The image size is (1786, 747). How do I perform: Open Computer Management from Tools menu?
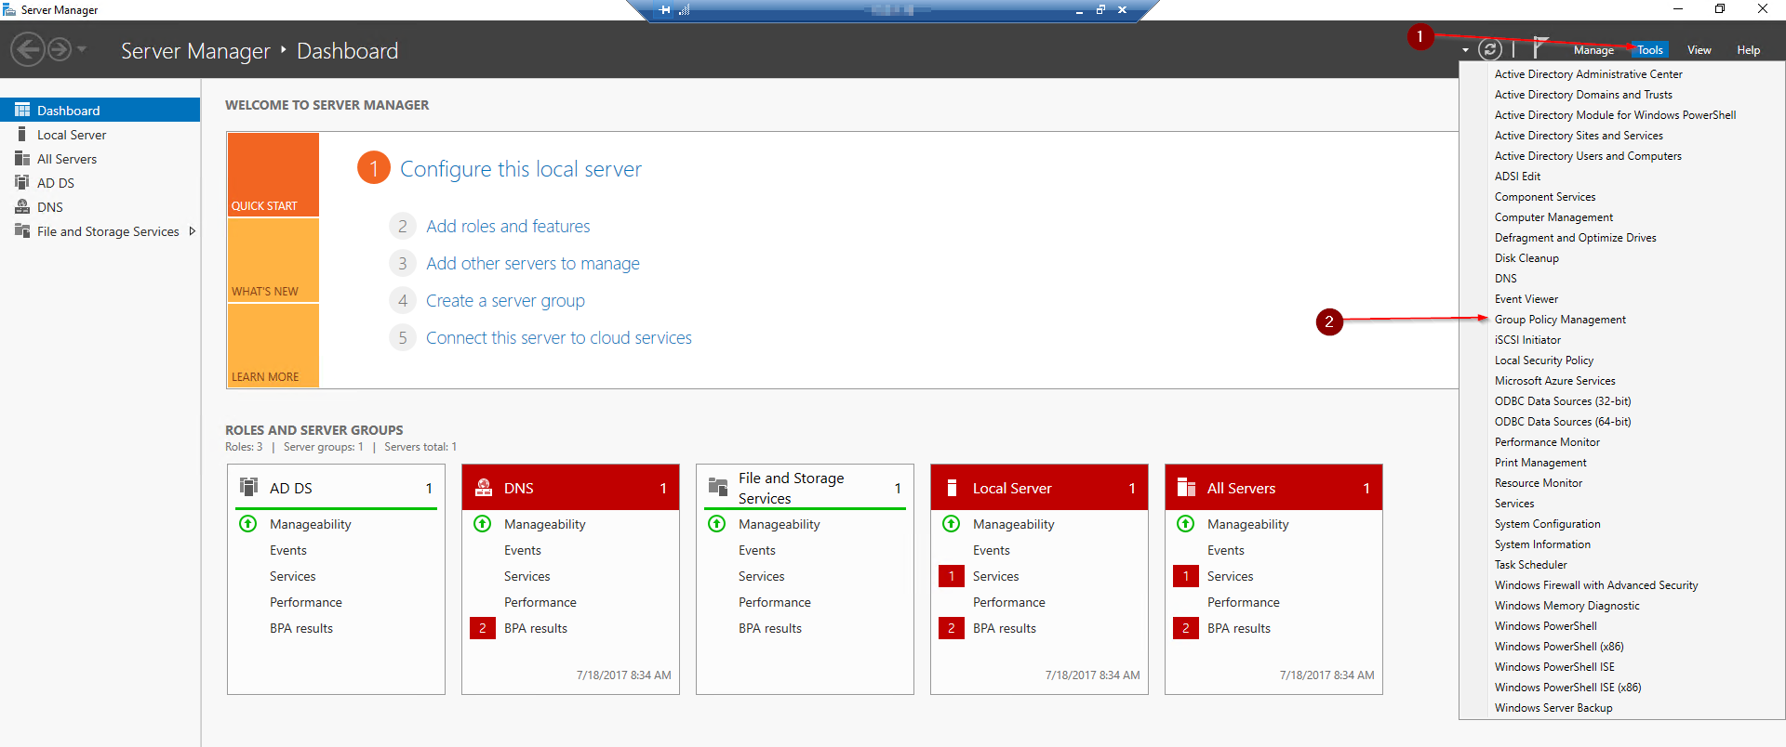tap(1553, 217)
